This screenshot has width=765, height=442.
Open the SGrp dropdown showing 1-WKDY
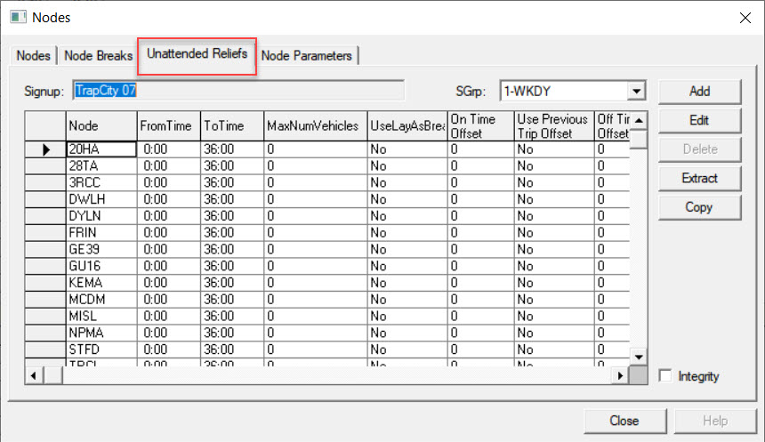coord(635,91)
